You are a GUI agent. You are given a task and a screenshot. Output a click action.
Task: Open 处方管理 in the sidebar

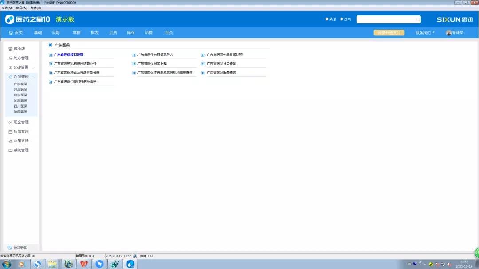(x=19, y=58)
